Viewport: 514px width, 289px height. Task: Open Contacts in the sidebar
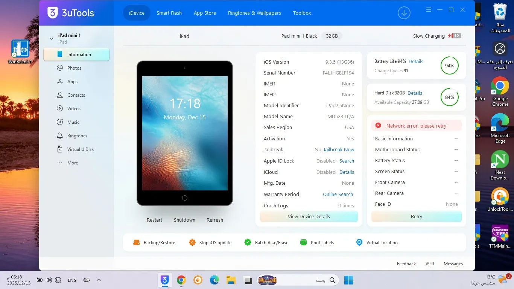tap(76, 95)
